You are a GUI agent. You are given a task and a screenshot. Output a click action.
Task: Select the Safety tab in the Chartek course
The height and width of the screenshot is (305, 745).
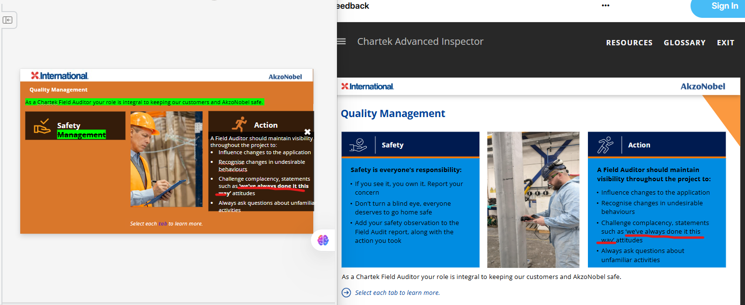pos(411,145)
